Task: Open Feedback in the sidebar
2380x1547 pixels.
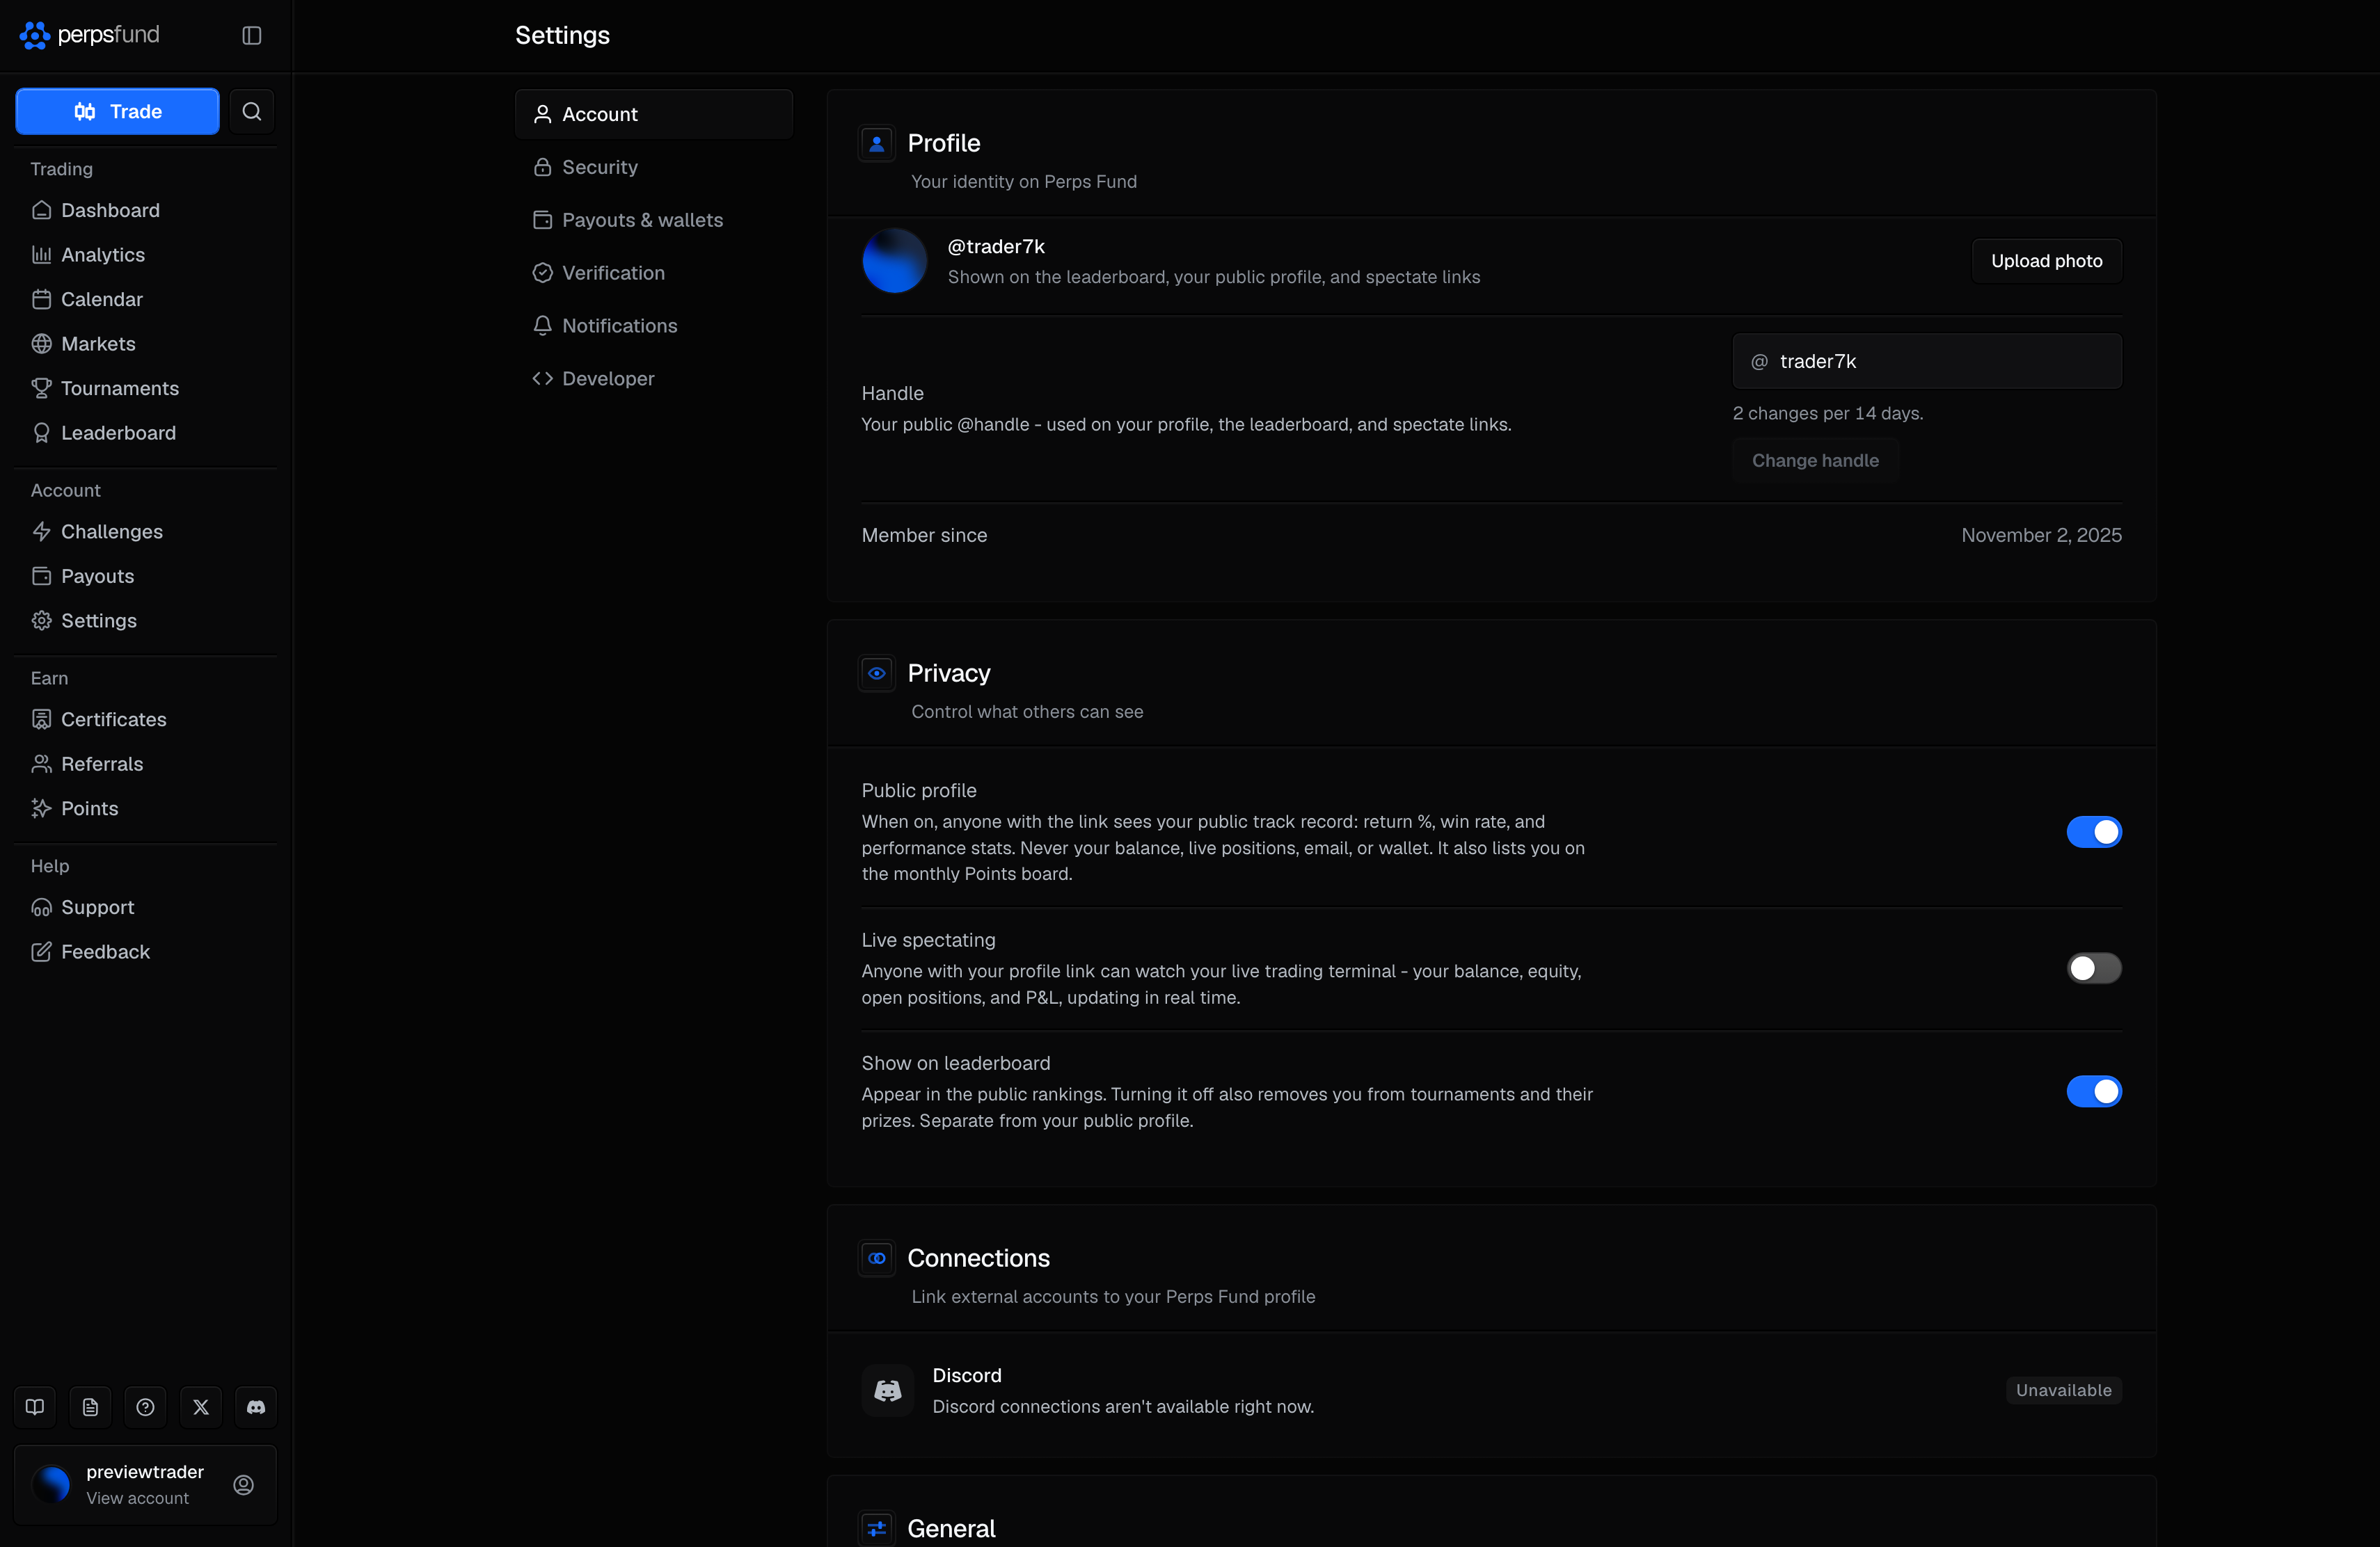Action: point(145,952)
